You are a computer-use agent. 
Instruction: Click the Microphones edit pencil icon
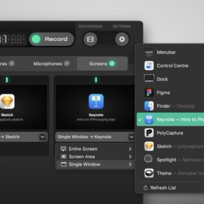point(67,63)
